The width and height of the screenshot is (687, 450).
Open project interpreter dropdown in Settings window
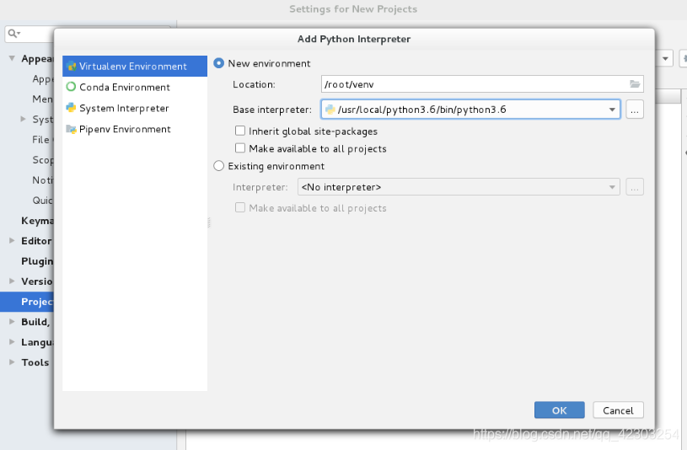pyautogui.click(x=666, y=58)
